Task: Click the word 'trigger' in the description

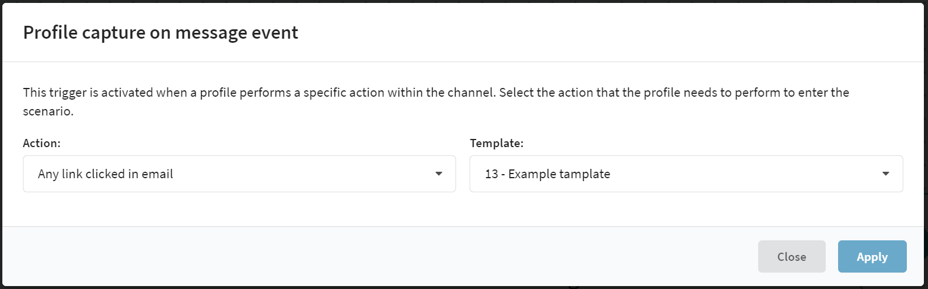Action: click(x=68, y=93)
